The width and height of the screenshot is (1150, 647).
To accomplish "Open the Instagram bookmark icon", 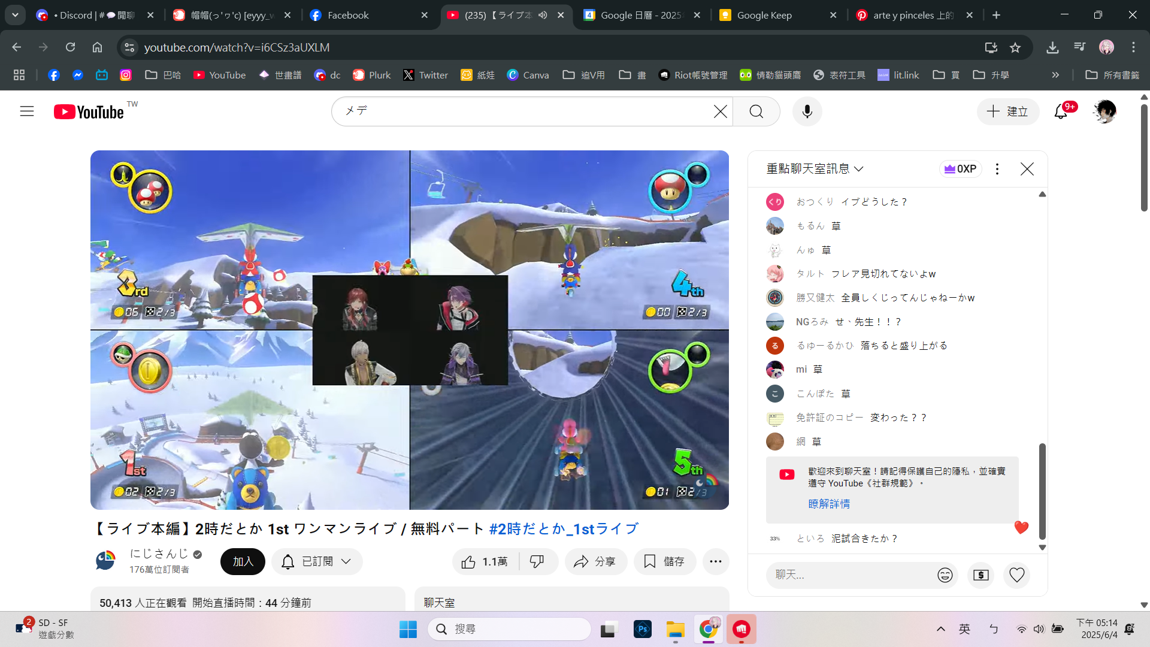I will 126,75.
